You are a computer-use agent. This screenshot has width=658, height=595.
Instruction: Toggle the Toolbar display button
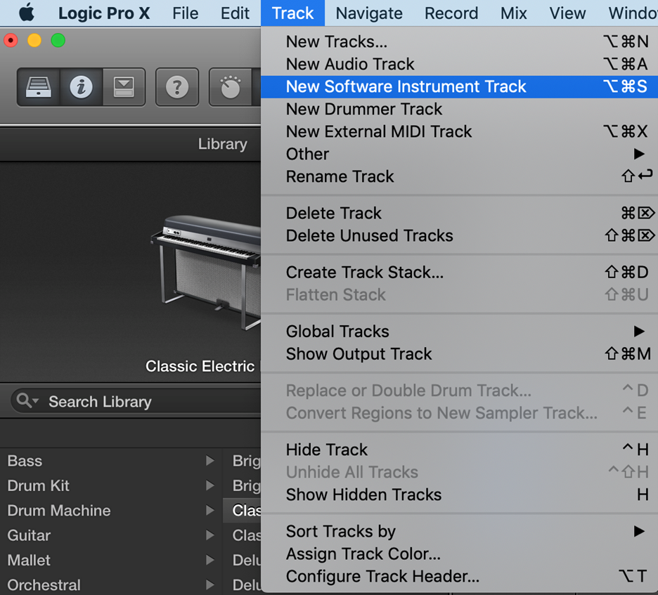pyautogui.click(x=124, y=87)
